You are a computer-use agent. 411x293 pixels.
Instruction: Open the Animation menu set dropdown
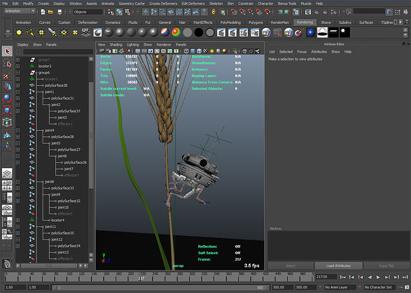pyautogui.click(x=20, y=11)
